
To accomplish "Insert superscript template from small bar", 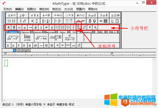I will click(x=90, y=27).
